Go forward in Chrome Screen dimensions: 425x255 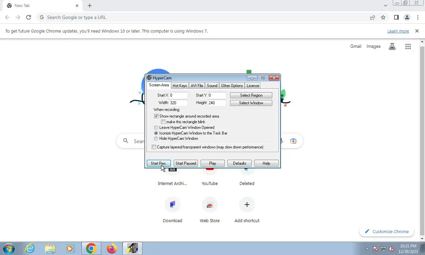tap(18, 17)
